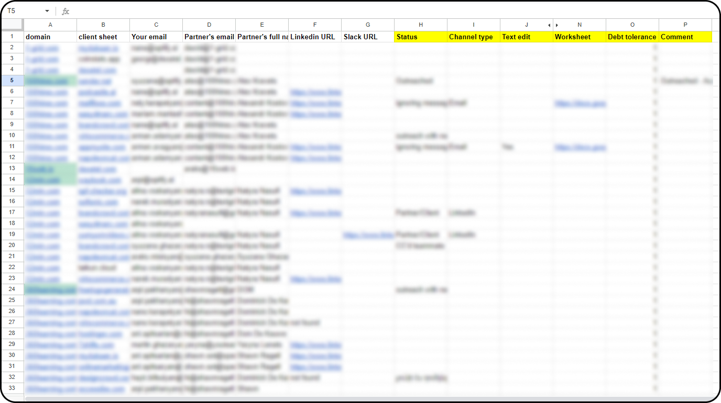Click right arrow to unhide columns before N
The image size is (721, 403).
click(556, 25)
